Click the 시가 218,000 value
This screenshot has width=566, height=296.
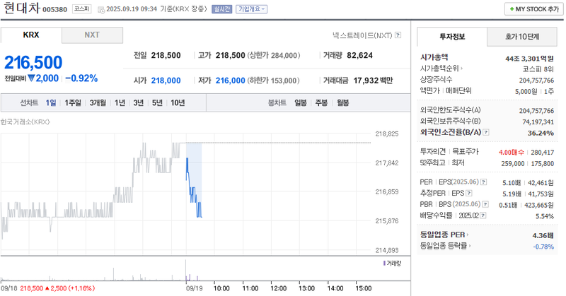[166, 81]
